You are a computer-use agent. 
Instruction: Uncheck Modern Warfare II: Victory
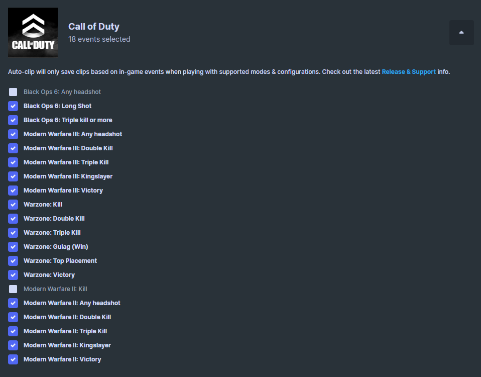[x=13, y=359]
